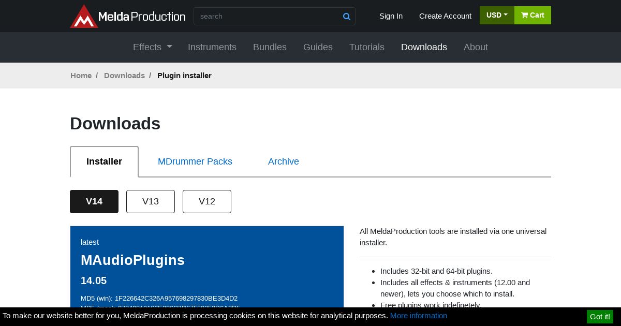The image size is (621, 326).
Task: Switch to the Archive tab
Action: 284,161
